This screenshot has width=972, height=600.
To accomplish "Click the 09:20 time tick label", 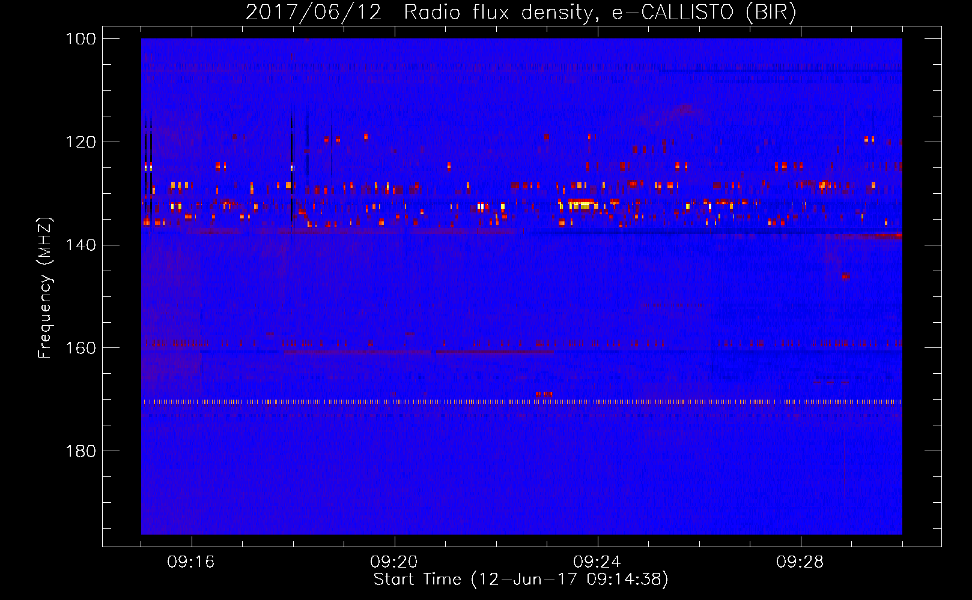I will pyautogui.click(x=394, y=562).
